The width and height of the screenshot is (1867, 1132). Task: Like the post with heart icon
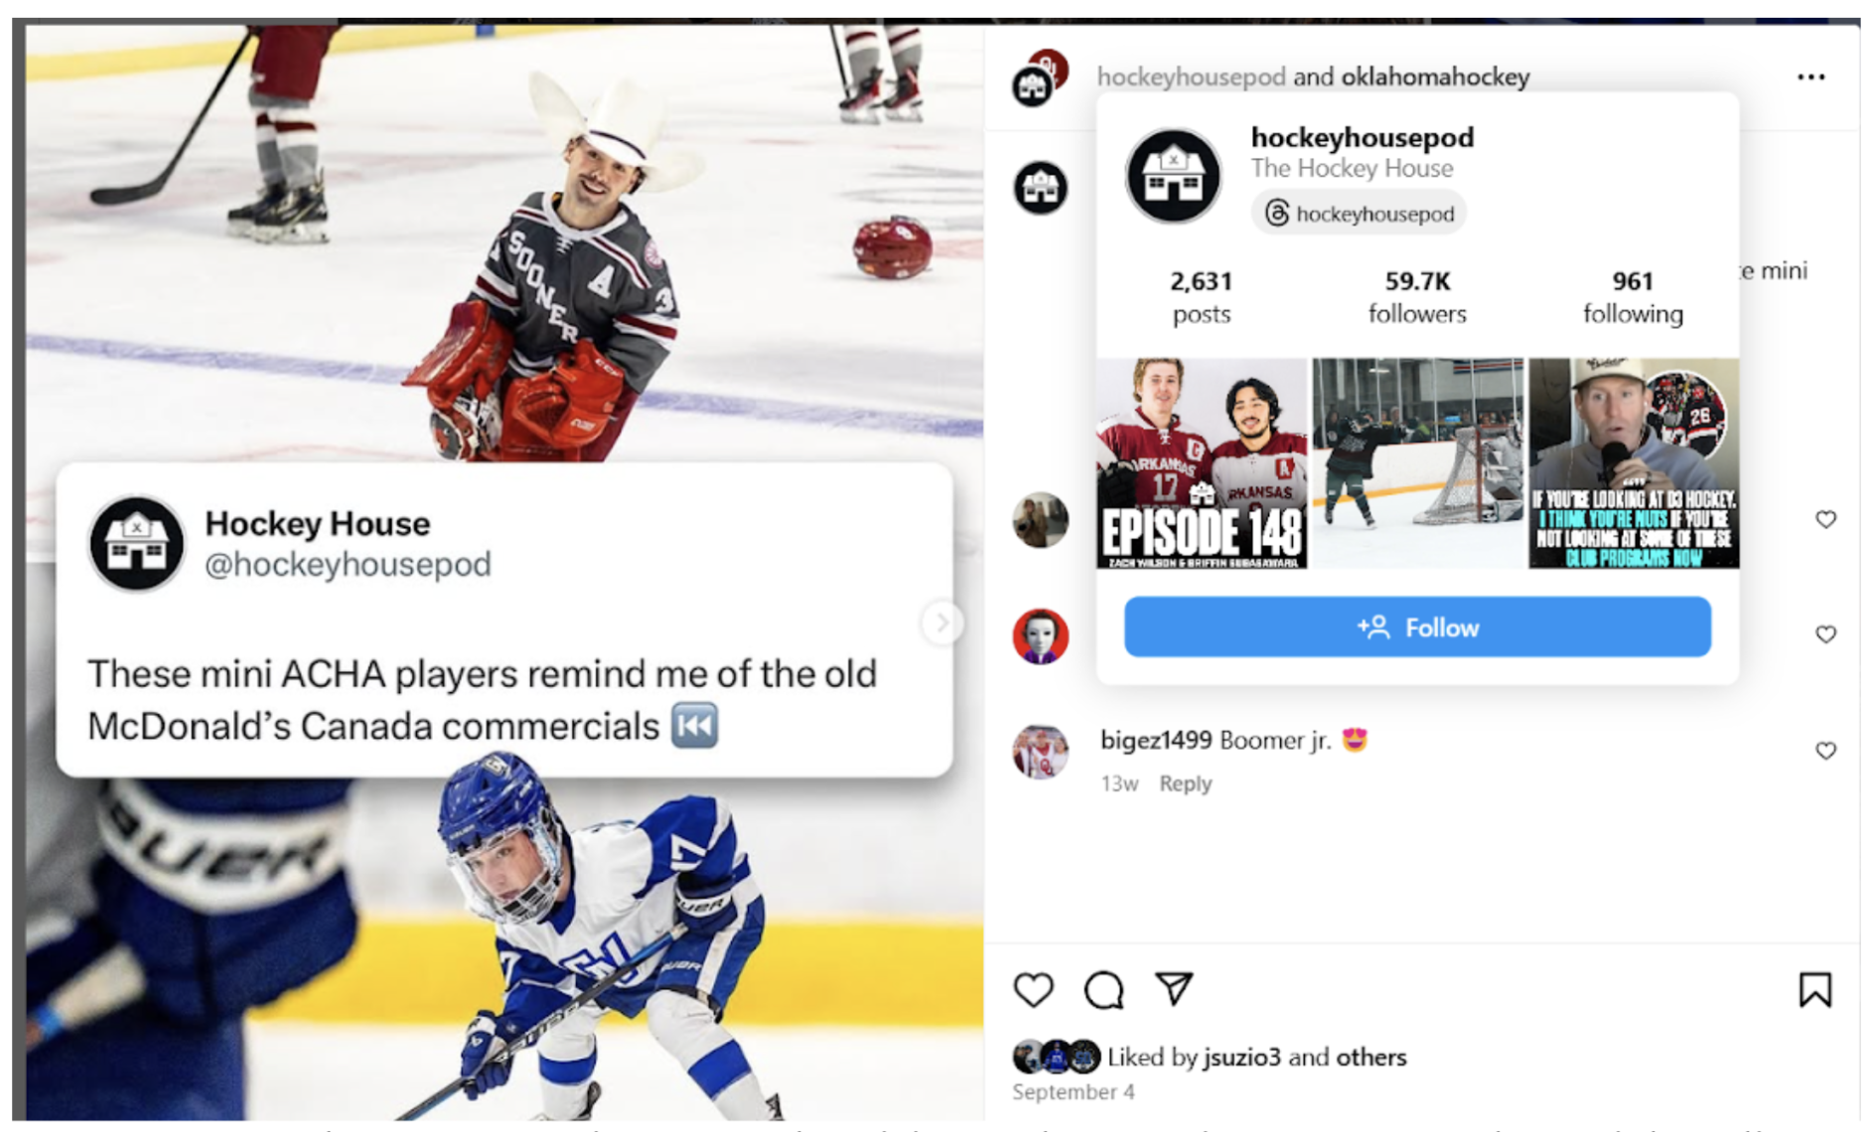click(1033, 990)
